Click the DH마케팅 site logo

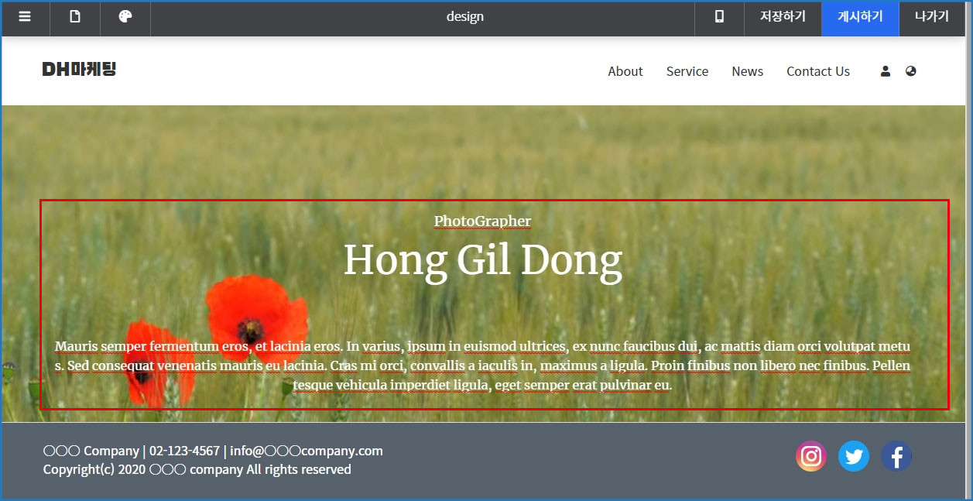click(79, 70)
